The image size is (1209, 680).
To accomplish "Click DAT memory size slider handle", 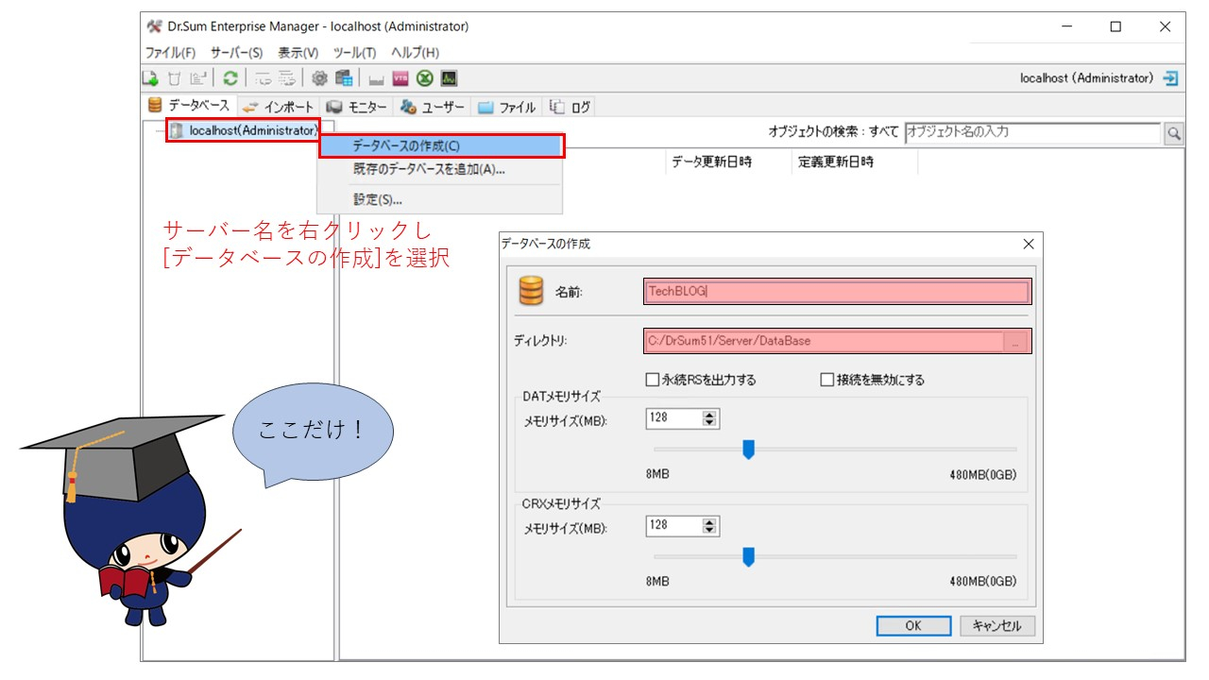I will pos(749,450).
